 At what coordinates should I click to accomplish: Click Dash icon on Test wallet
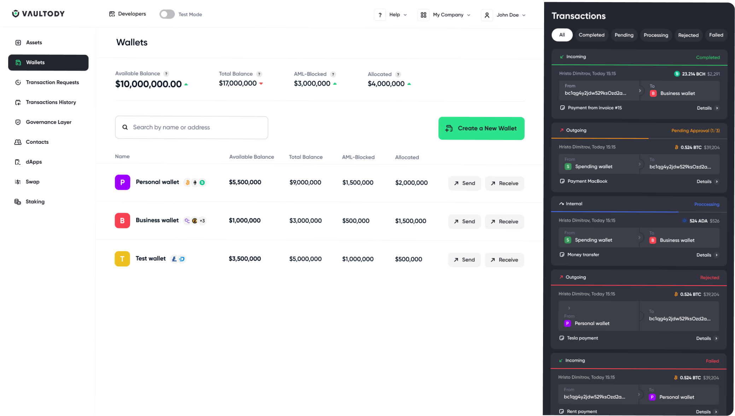point(182,259)
